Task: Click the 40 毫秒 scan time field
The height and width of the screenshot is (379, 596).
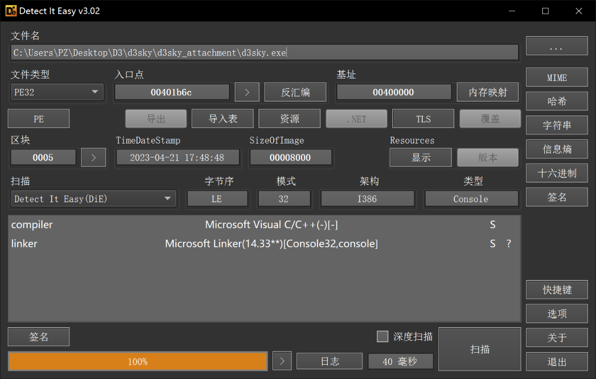Action: pyautogui.click(x=400, y=362)
